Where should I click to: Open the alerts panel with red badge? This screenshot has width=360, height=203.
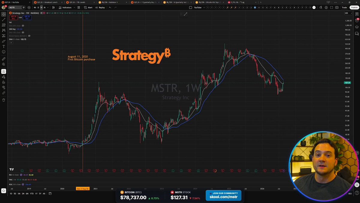tap(357, 20)
